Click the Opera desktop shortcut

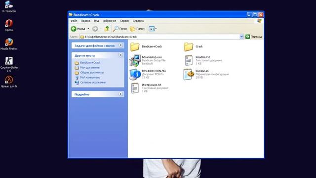coord(9,25)
